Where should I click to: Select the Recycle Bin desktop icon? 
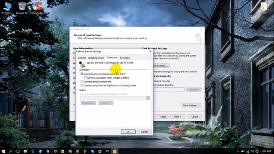tap(22, 8)
